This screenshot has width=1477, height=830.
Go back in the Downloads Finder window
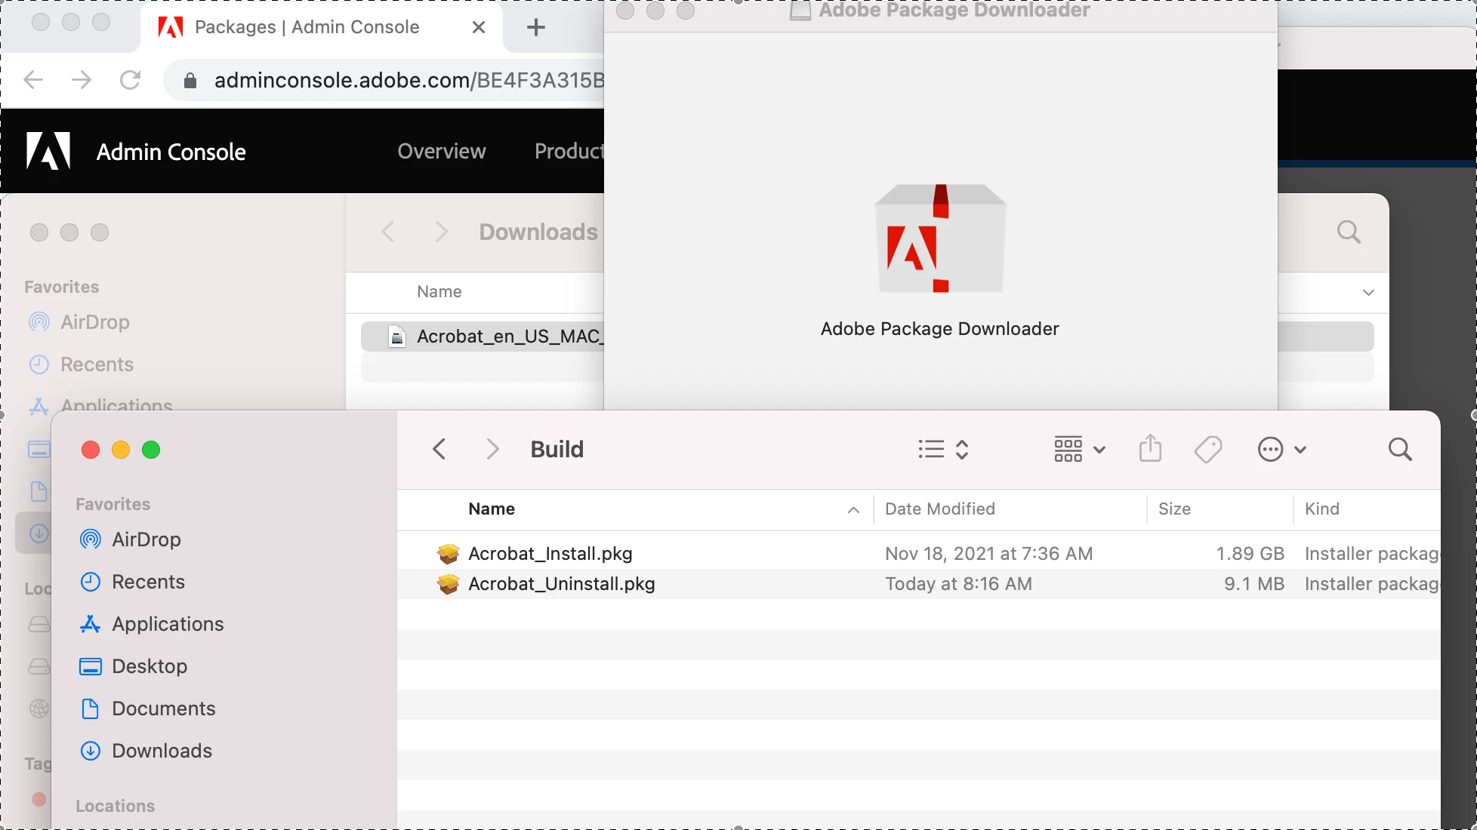[x=387, y=232]
